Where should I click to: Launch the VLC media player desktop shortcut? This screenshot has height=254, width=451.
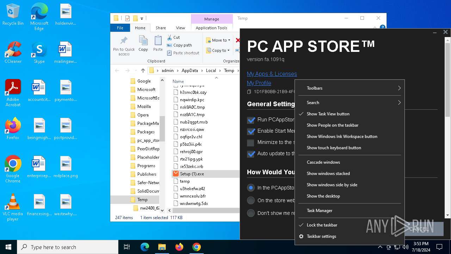[13, 207]
